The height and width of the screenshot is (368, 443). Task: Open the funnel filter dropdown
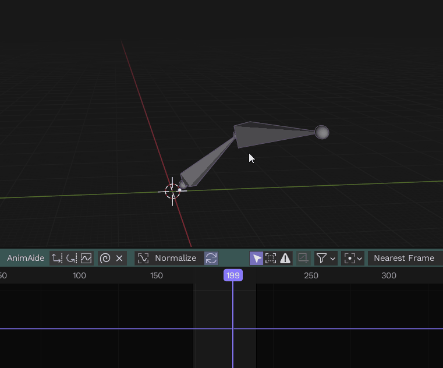[x=325, y=258]
